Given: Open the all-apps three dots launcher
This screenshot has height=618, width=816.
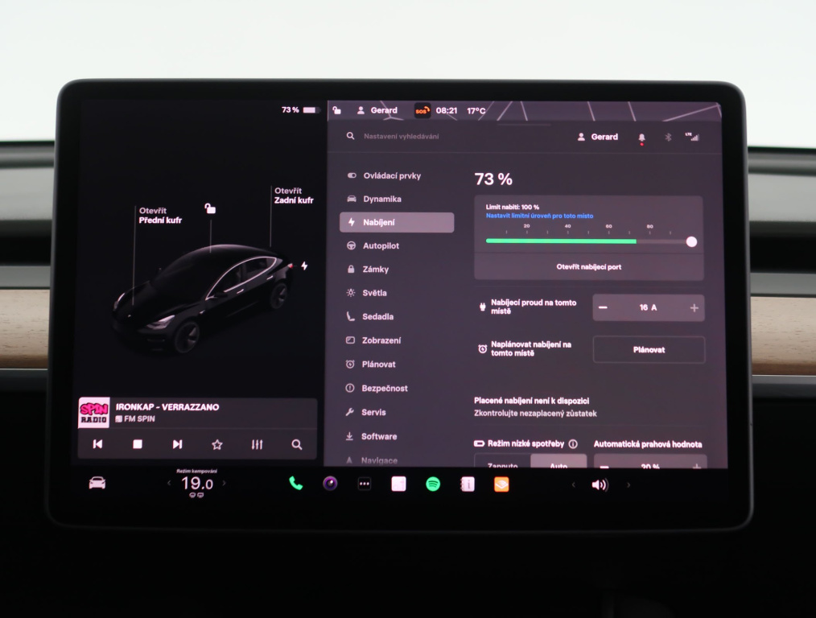Looking at the screenshot, I should pos(365,484).
